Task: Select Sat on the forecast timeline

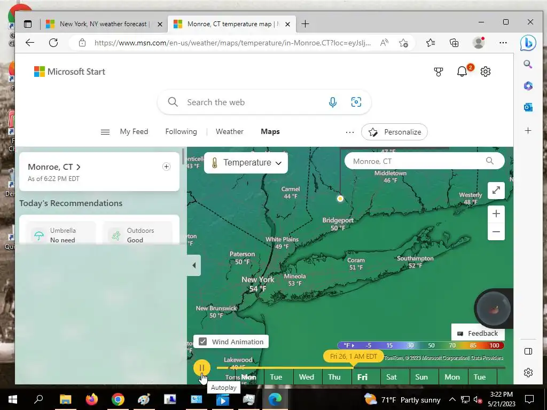Action: pyautogui.click(x=392, y=377)
